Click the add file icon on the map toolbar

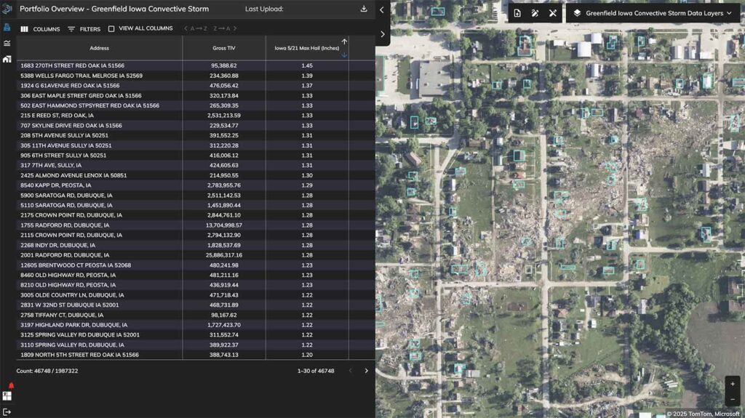click(517, 13)
